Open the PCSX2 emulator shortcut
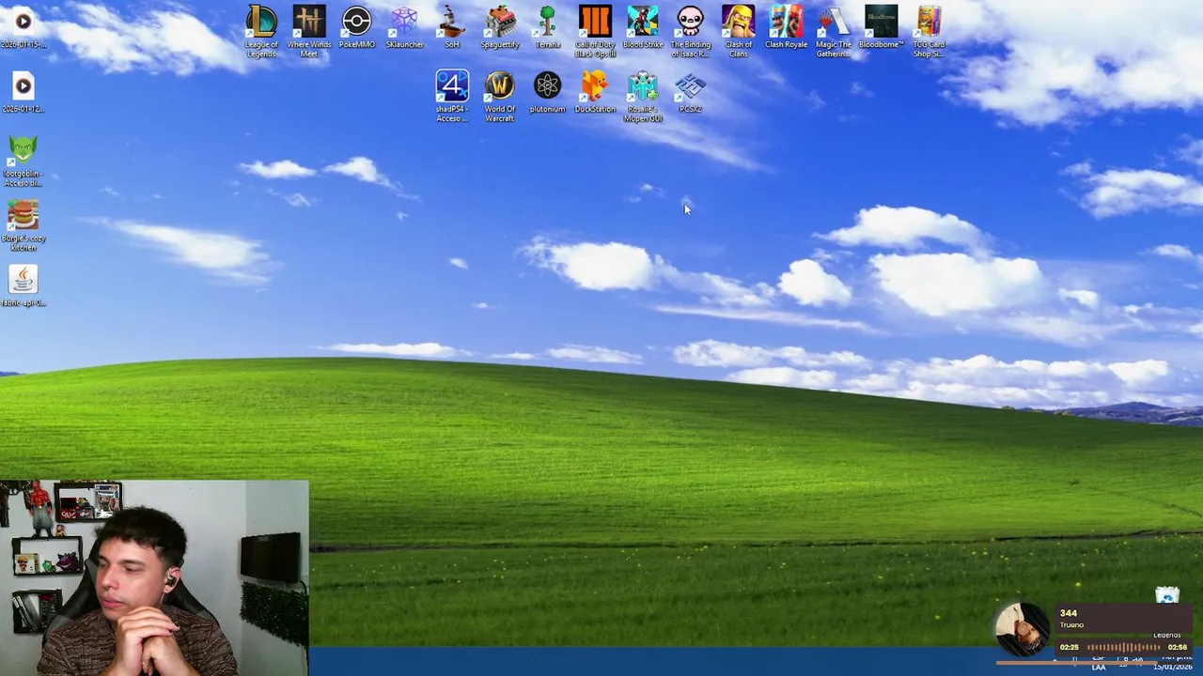The width and height of the screenshot is (1203, 676). (691, 91)
